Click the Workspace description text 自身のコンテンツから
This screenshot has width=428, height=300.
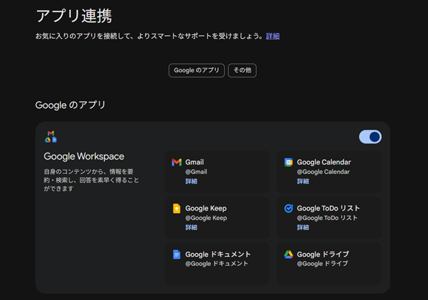point(92,180)
